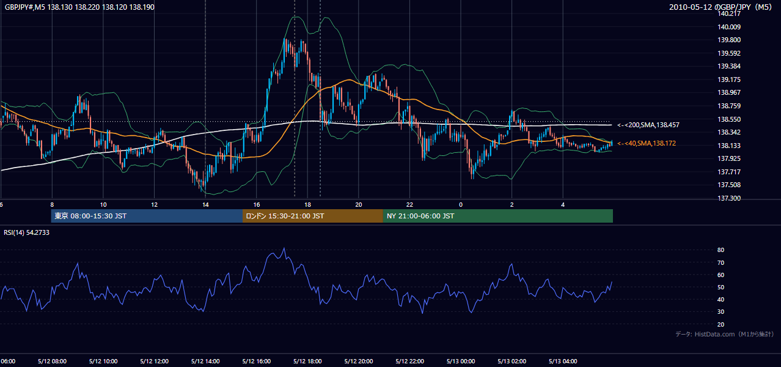Click the RSI 30 level label

click(x=721, y=312)
